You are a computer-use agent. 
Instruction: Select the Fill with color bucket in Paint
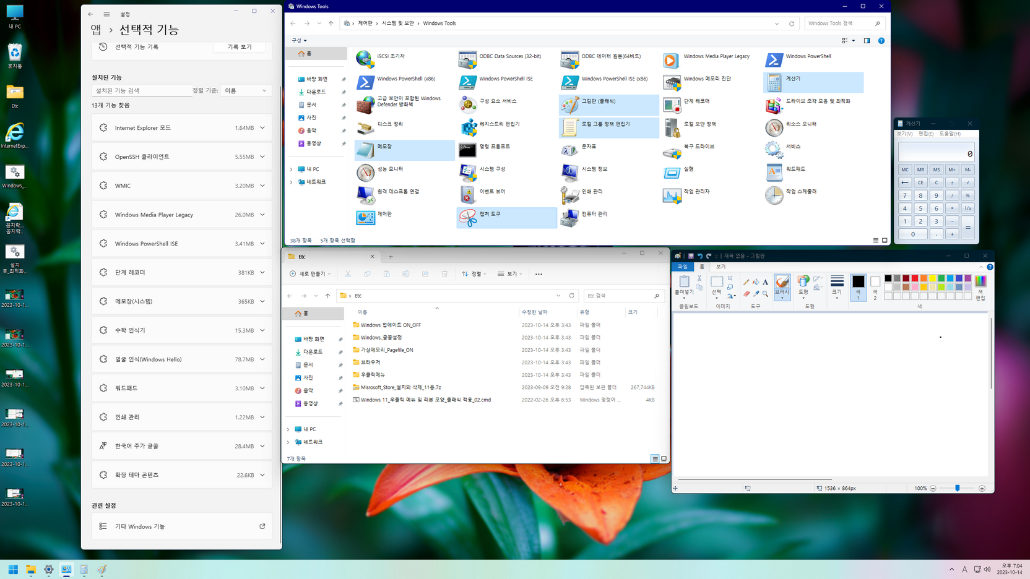pyautogui.click(x=756, y=282)
